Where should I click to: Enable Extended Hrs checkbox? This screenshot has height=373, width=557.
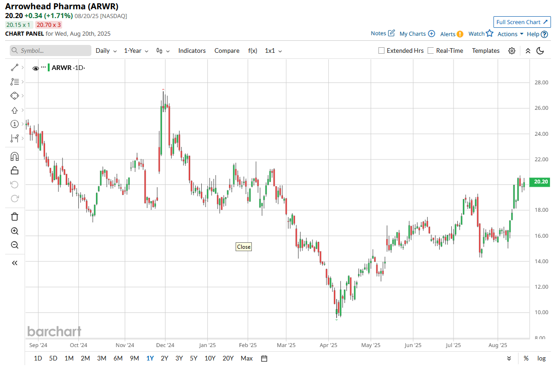[x=382, y=51]
